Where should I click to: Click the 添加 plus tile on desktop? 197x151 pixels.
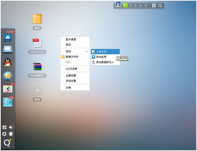click(37, 90)
